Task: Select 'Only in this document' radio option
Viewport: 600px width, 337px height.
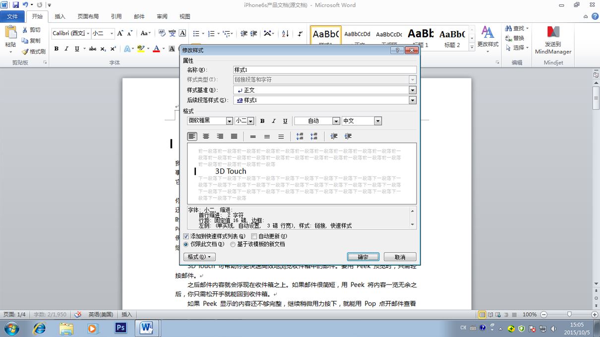Action: (186, 244)
